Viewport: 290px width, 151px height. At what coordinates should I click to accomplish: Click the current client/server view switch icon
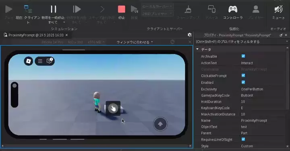click(x=28, y=9)
